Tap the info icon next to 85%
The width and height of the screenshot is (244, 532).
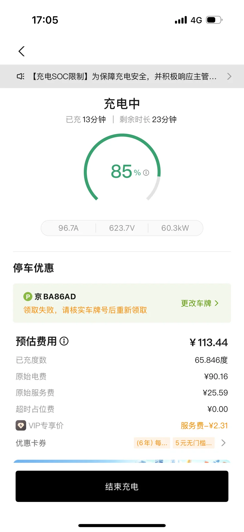pyautogui.click(x=146, y=173)
